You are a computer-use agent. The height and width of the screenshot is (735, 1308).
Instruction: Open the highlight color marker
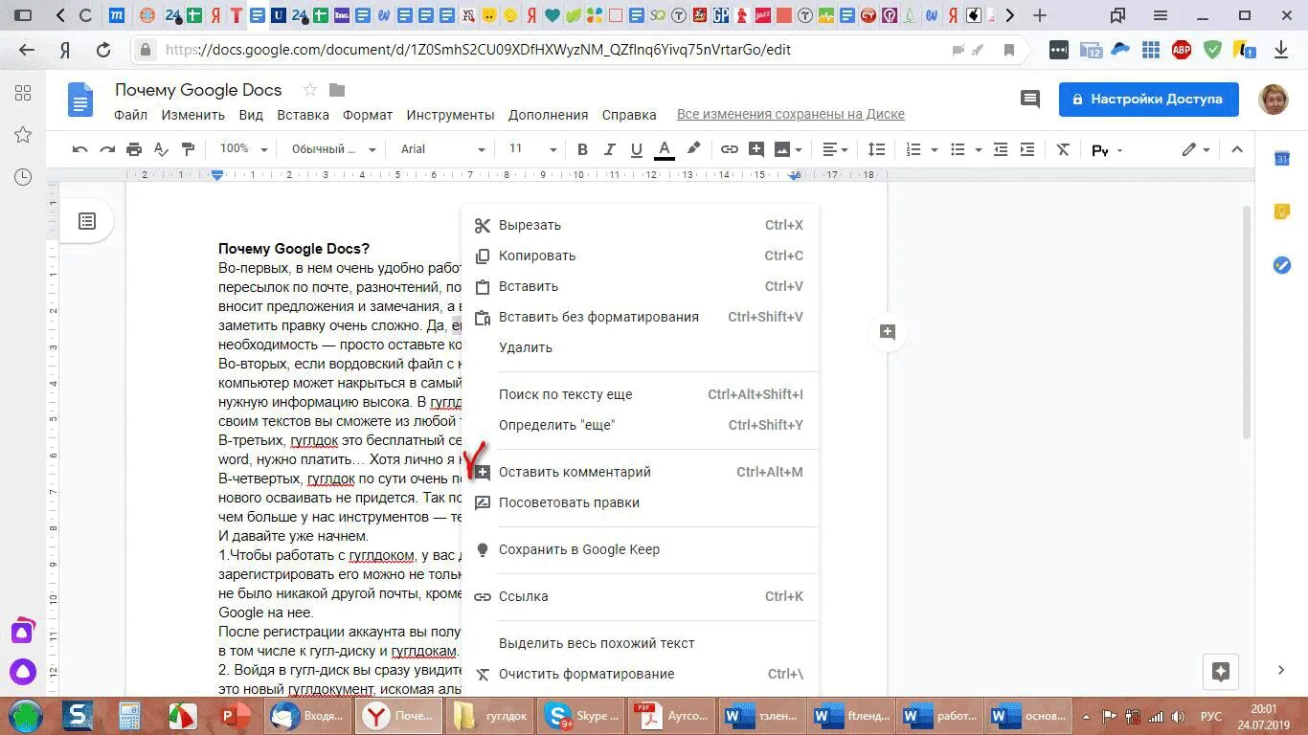tap(693, 149)
